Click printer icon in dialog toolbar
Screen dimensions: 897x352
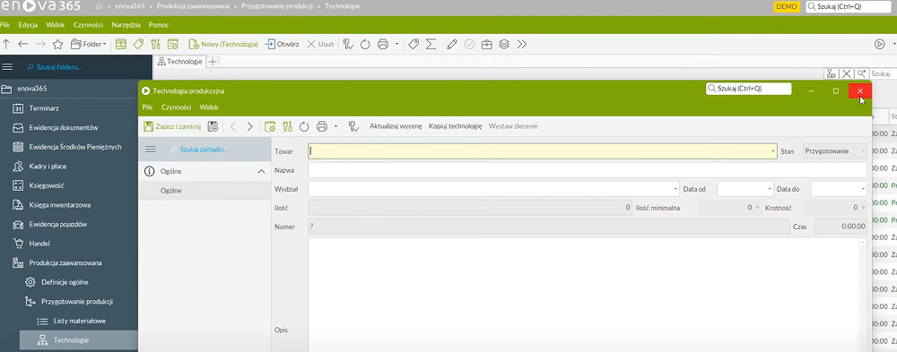322,126
